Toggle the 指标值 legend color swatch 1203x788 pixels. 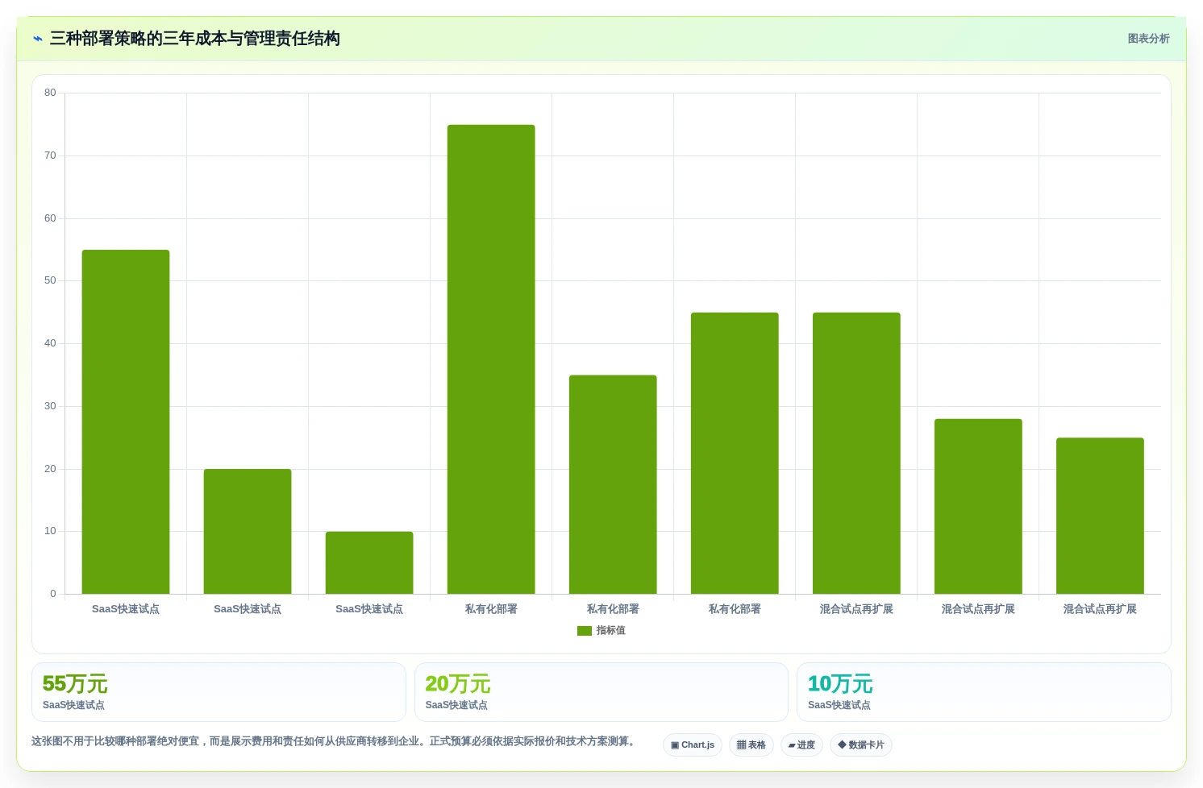[x=585, y=631]
